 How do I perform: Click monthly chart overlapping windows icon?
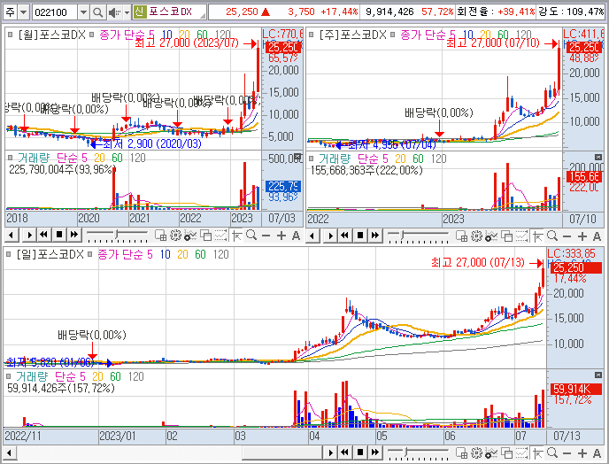(x=205, y=236)
